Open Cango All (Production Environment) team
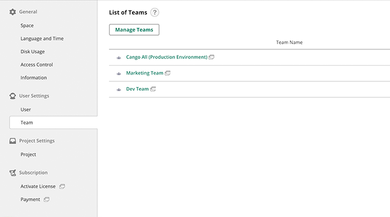Image resolution: width=390 pixels, height=217 pixels. 167,57
